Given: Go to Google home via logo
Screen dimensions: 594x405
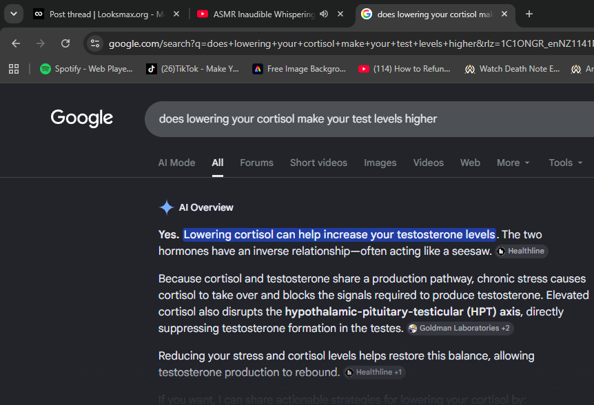Looking at the screenshot, I should tap(82, 118).
